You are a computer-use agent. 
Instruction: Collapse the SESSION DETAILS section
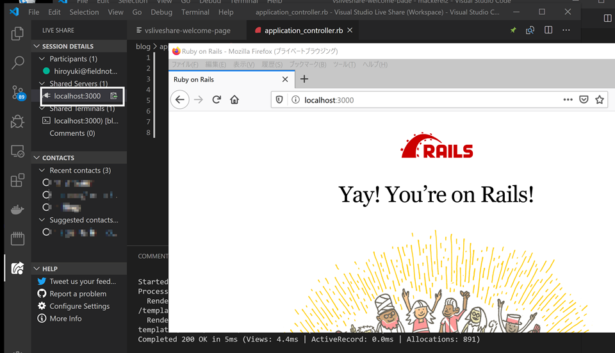(37, 46)
